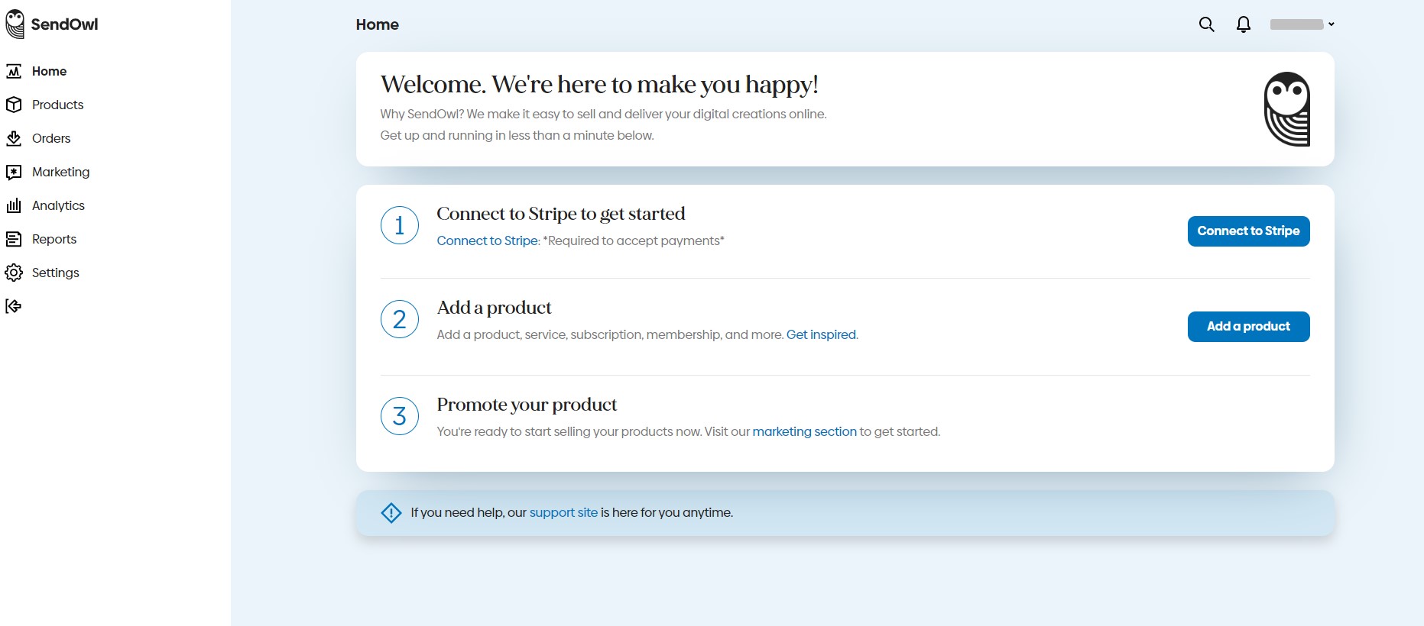Screen dimensions: 1424x626
Task: Open the Orders sidebar menu item
Action: coord(51,138)
